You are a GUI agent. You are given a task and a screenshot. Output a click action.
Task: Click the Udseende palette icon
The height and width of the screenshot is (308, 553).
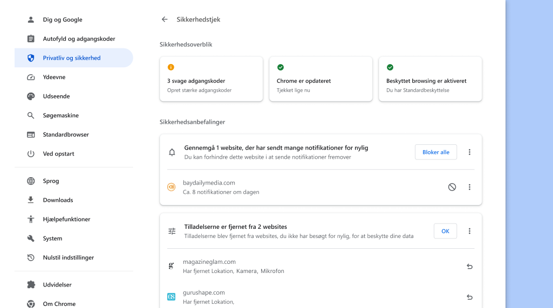click(31, 96)
